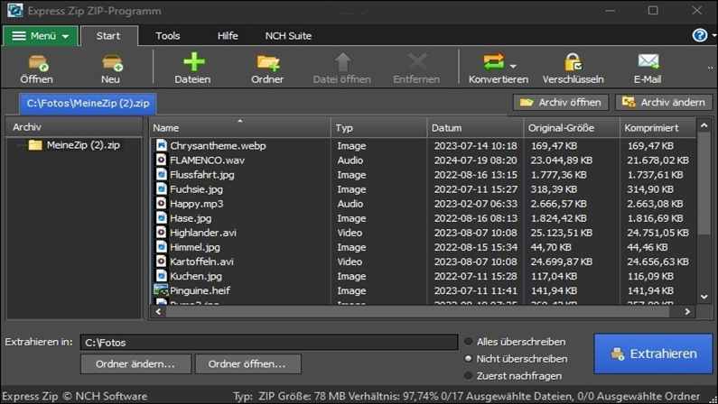Click audio icon beside Happy.mp3
This screenshot has width=718, height=404.
(x=161, y=204)
